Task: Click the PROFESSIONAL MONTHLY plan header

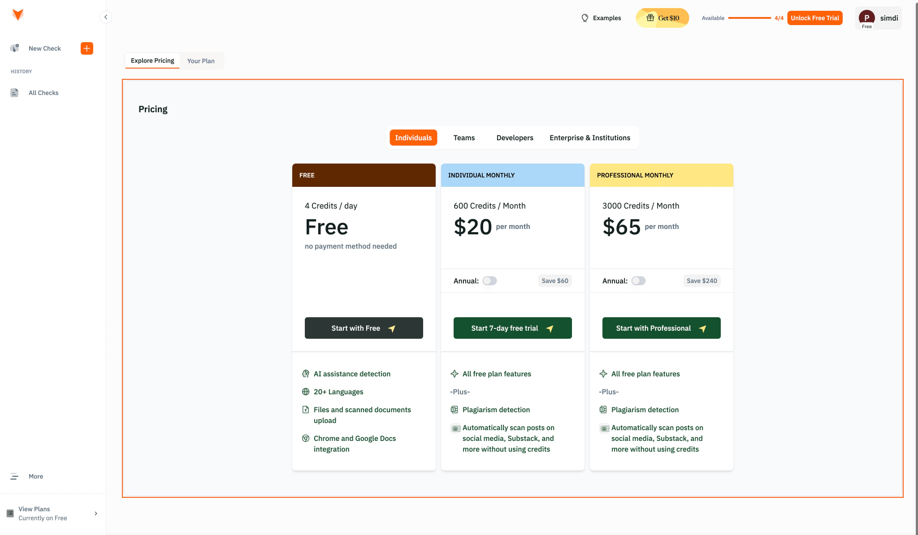Action: click(x=662, y=175)
